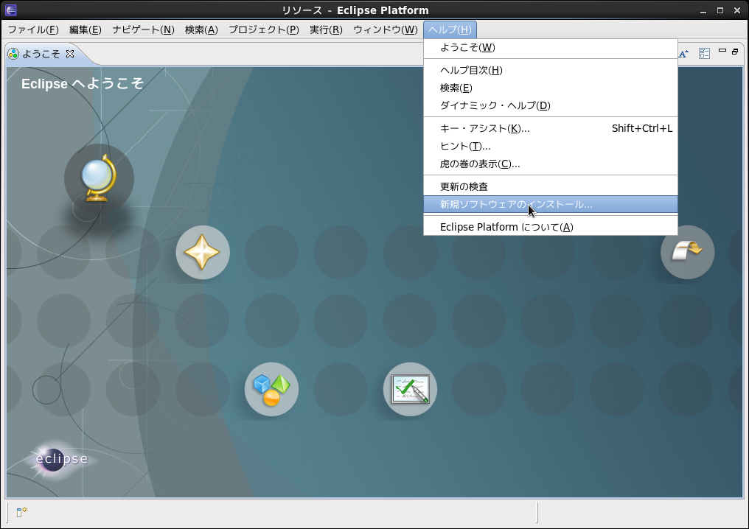Choose 新規ソフトウェアのインストール... entry
The height and width of the screenshot is (529, 749).
pyautogui.click(x=550, y=204)
